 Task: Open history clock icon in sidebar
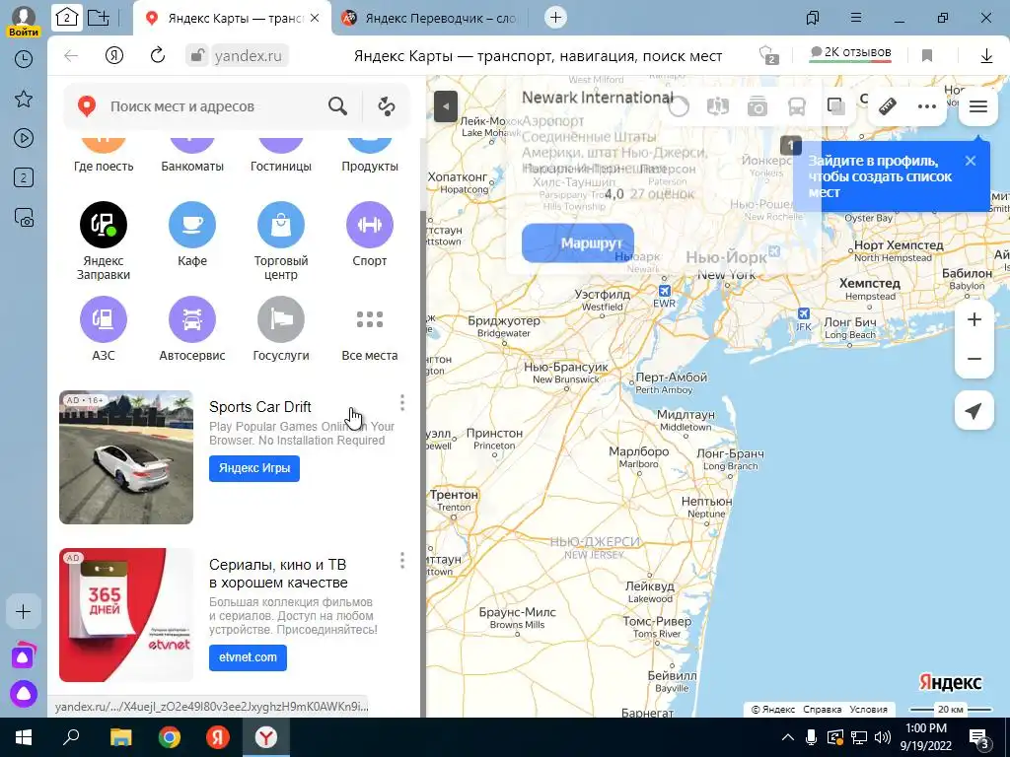[x=24, y=59]
